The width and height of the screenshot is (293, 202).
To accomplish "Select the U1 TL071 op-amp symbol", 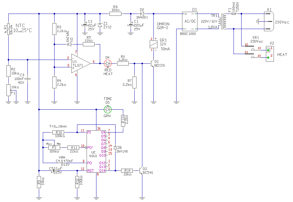I will click(x=81, y=64).
